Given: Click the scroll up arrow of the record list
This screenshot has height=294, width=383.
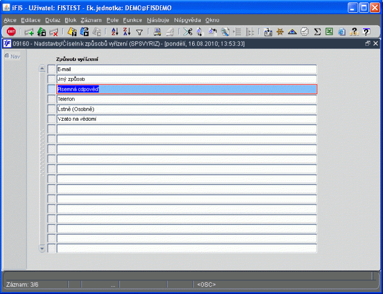Looking at the screenshot, I should (x=42, y=69).
